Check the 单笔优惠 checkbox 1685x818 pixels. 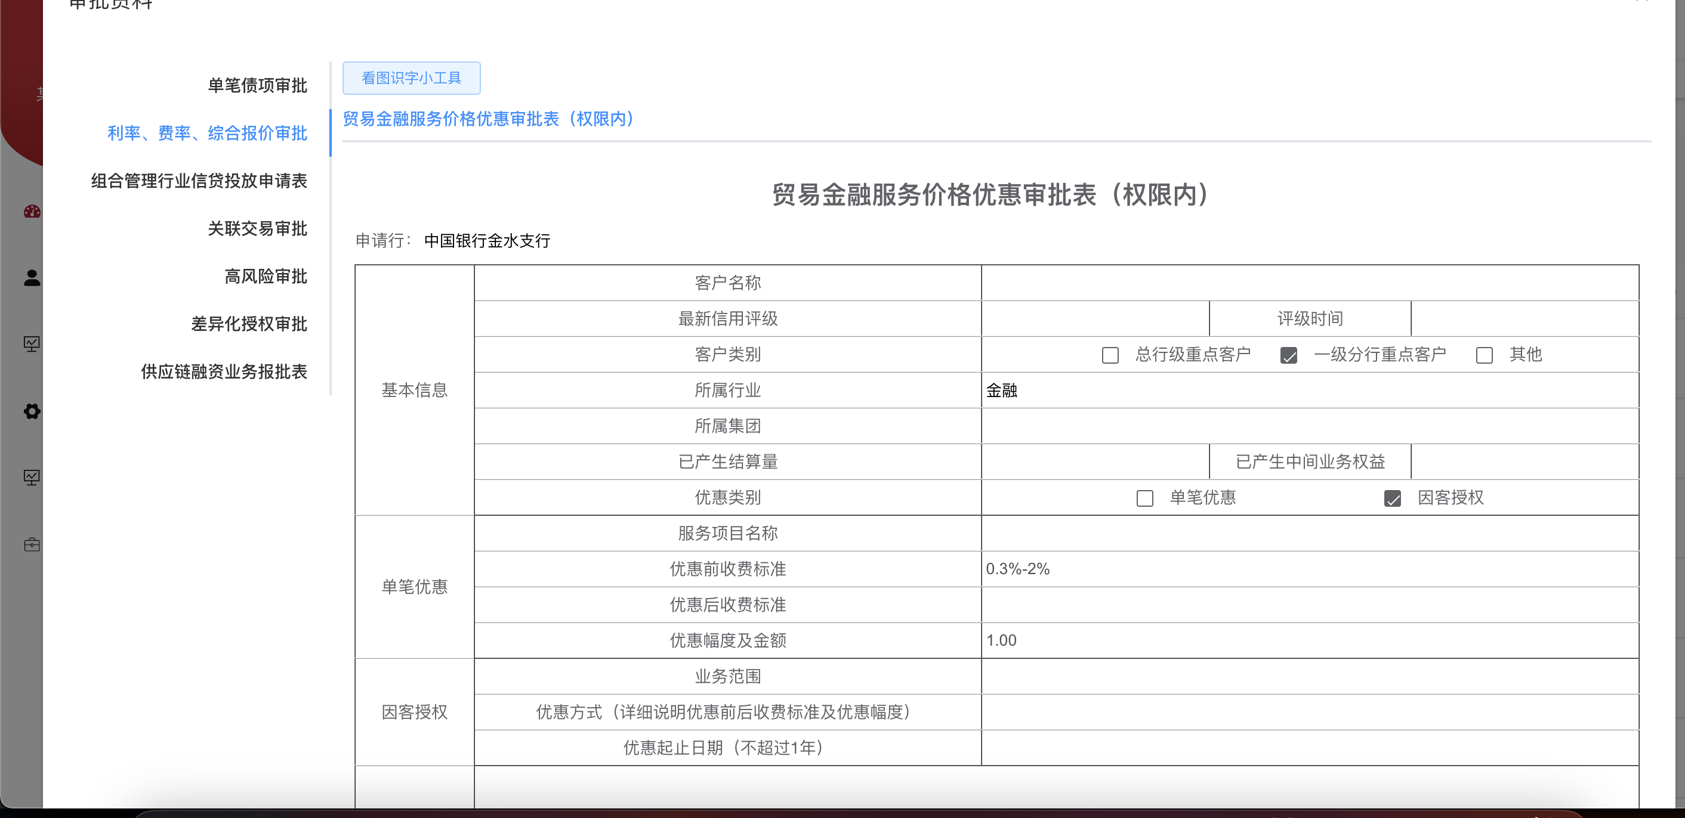click(1144, 498)
